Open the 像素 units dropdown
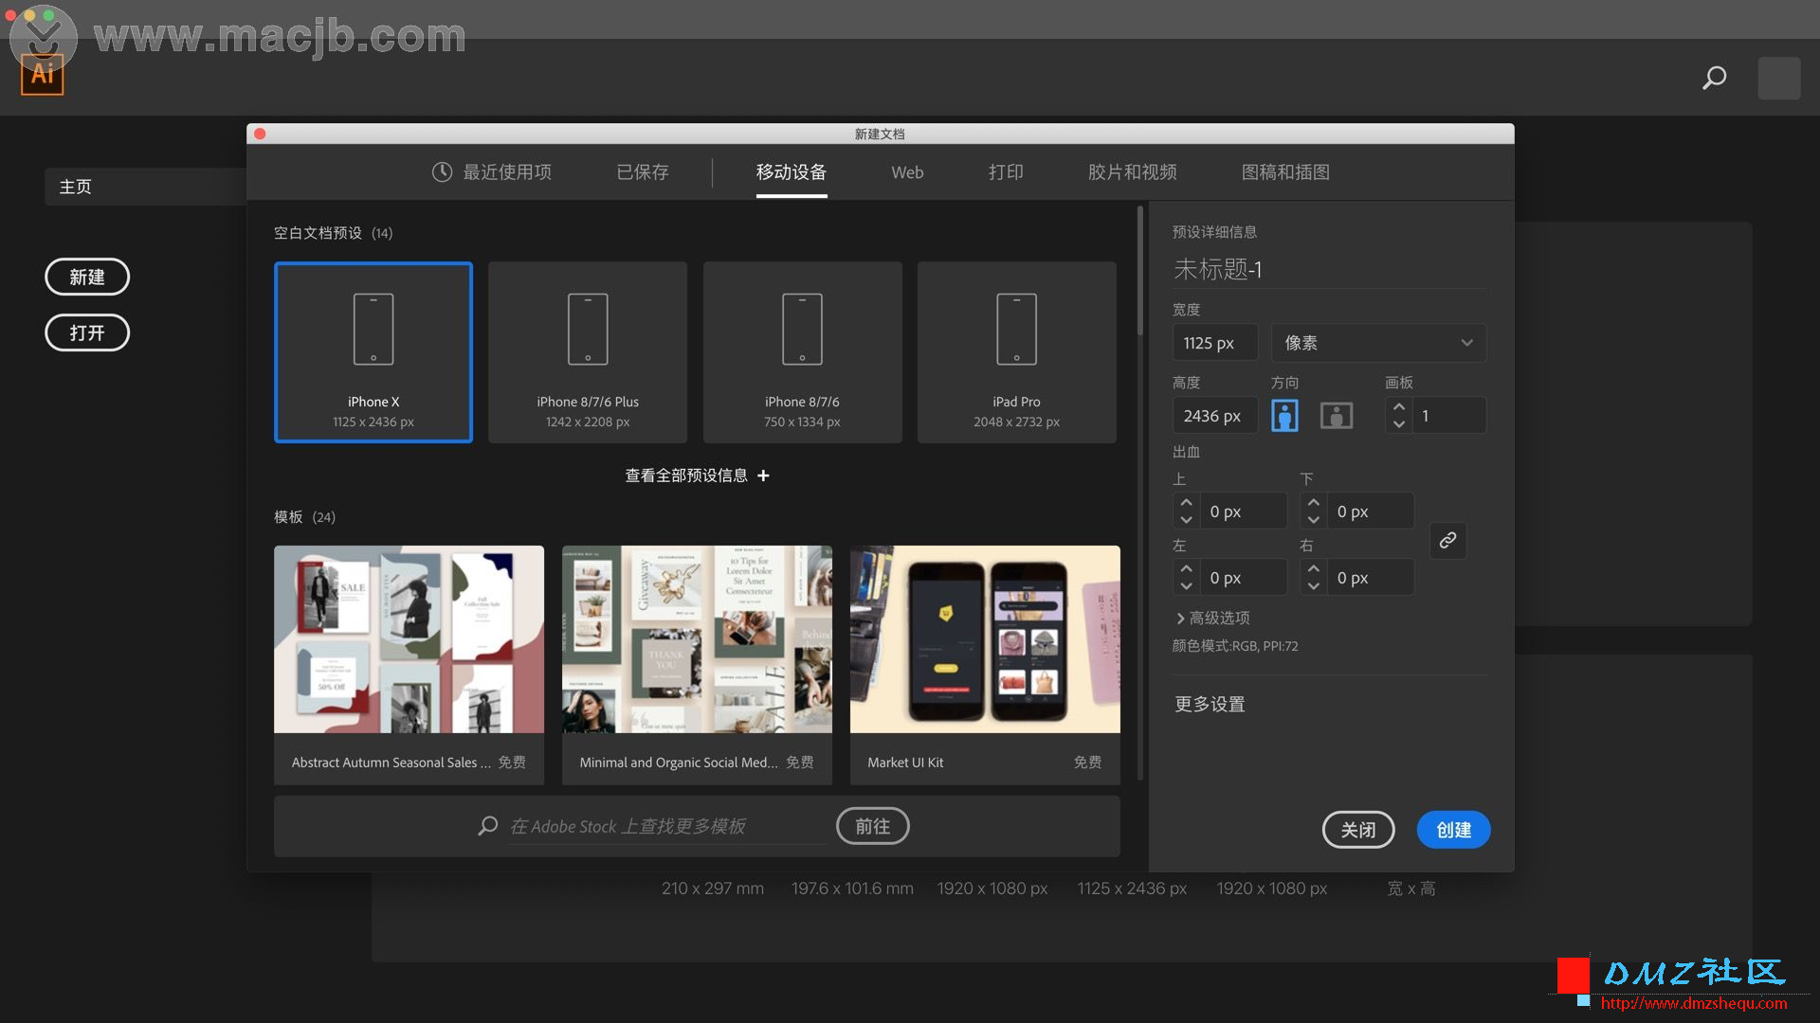The width and height of the screenshot is (1820, 1023). coord(1378,343)
